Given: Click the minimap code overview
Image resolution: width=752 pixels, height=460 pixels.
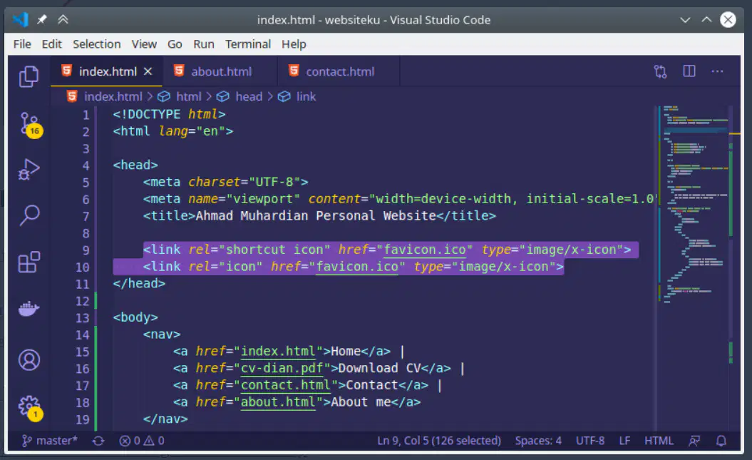Looking at the screenshot, I should pos(694,206).
